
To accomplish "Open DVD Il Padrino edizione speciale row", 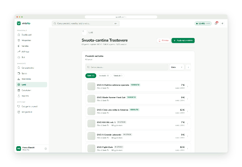I will pos(138,86).
